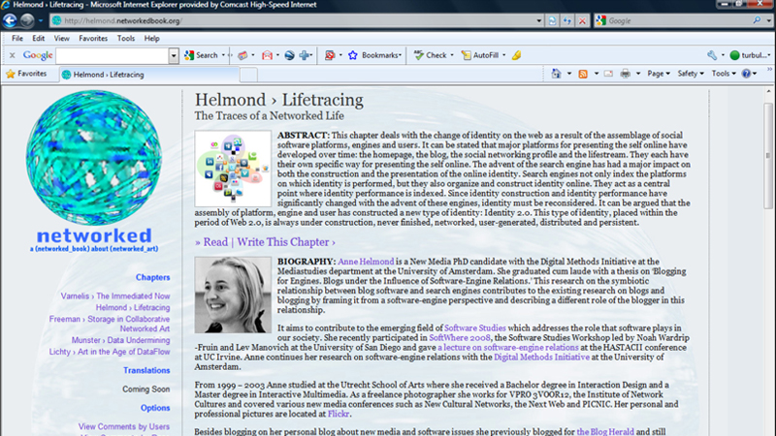Open the View menu
This screenshot has height=436, width=776.
[x=61, y=38]
